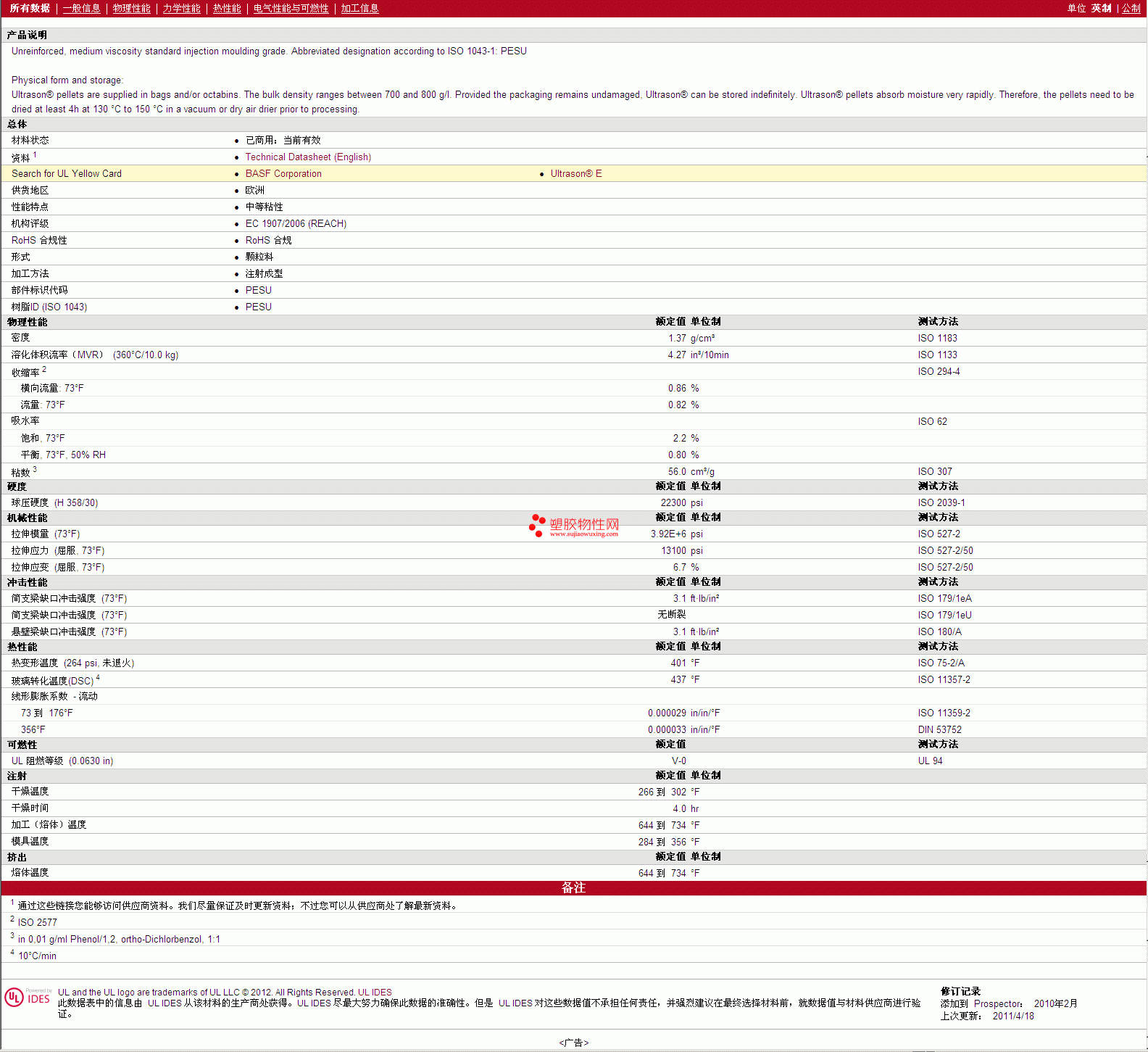
Task: Click glass transition value 437
Action: [x=678, y=680]
